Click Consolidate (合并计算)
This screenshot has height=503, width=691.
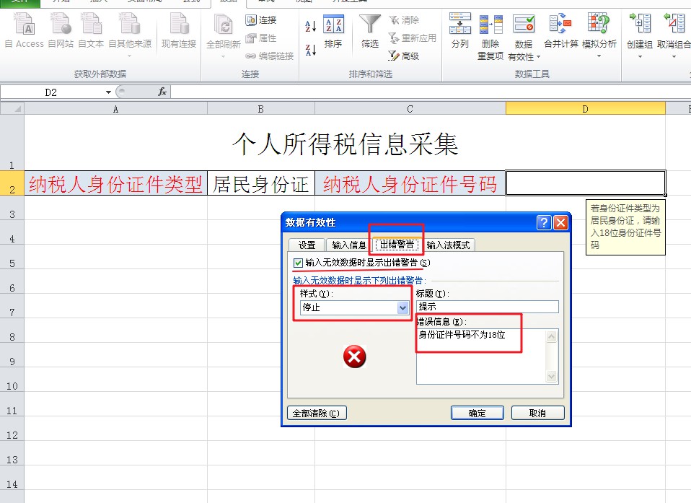(561, 30)
